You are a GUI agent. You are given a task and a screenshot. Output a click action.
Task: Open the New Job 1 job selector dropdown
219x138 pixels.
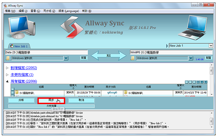pyautogui.click(x=211, y=46)
